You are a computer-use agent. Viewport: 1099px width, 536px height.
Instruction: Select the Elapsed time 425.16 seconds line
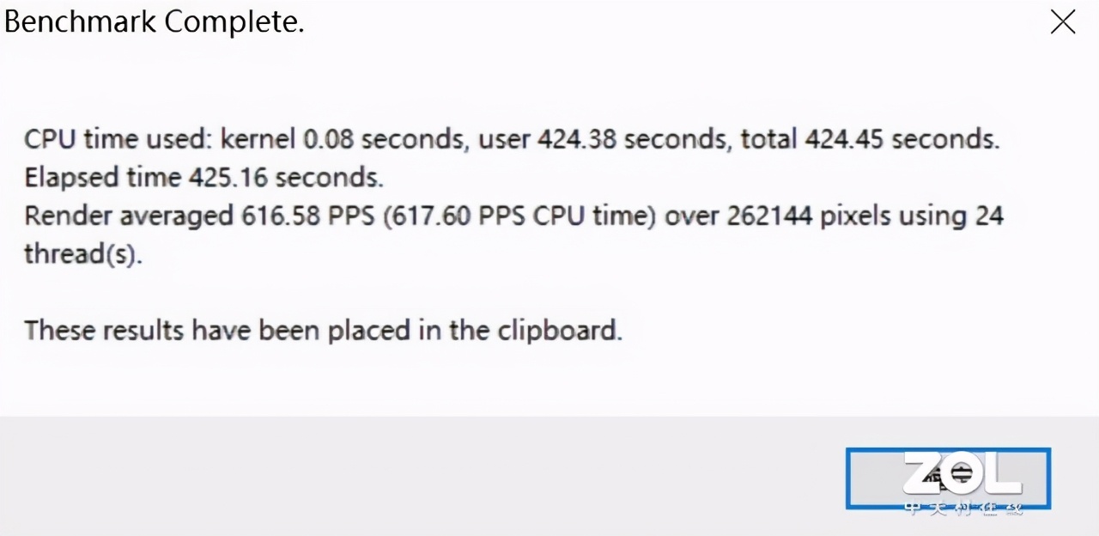(x=203, y=177)
